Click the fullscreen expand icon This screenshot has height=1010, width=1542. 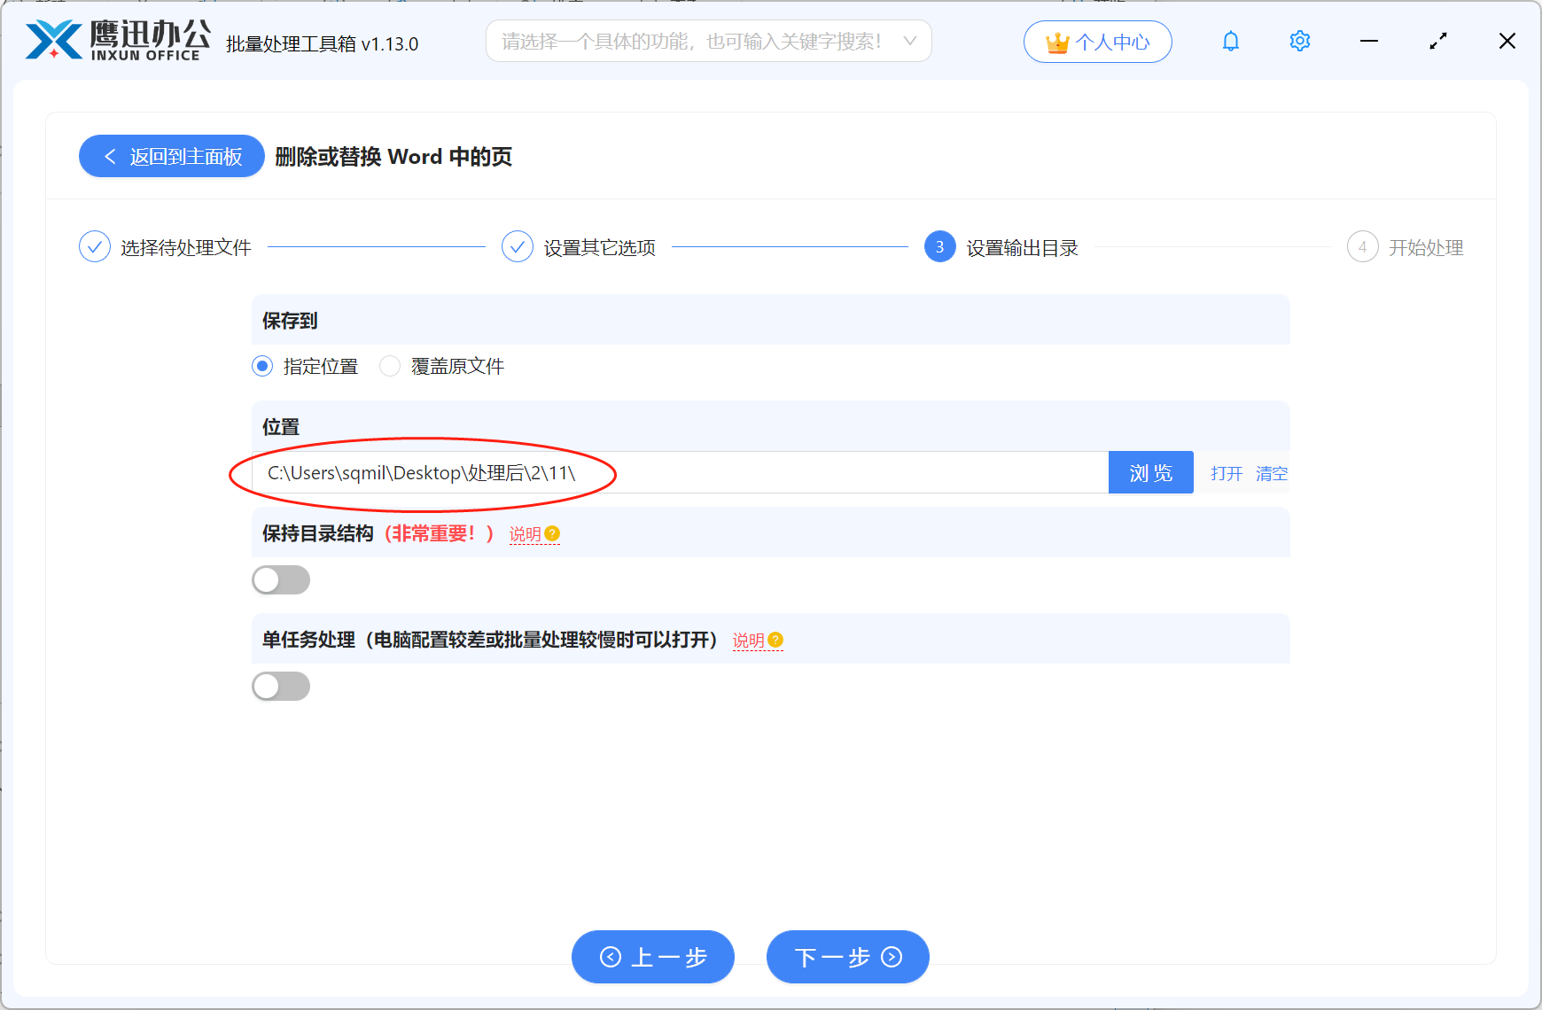tap(1437, 41)
